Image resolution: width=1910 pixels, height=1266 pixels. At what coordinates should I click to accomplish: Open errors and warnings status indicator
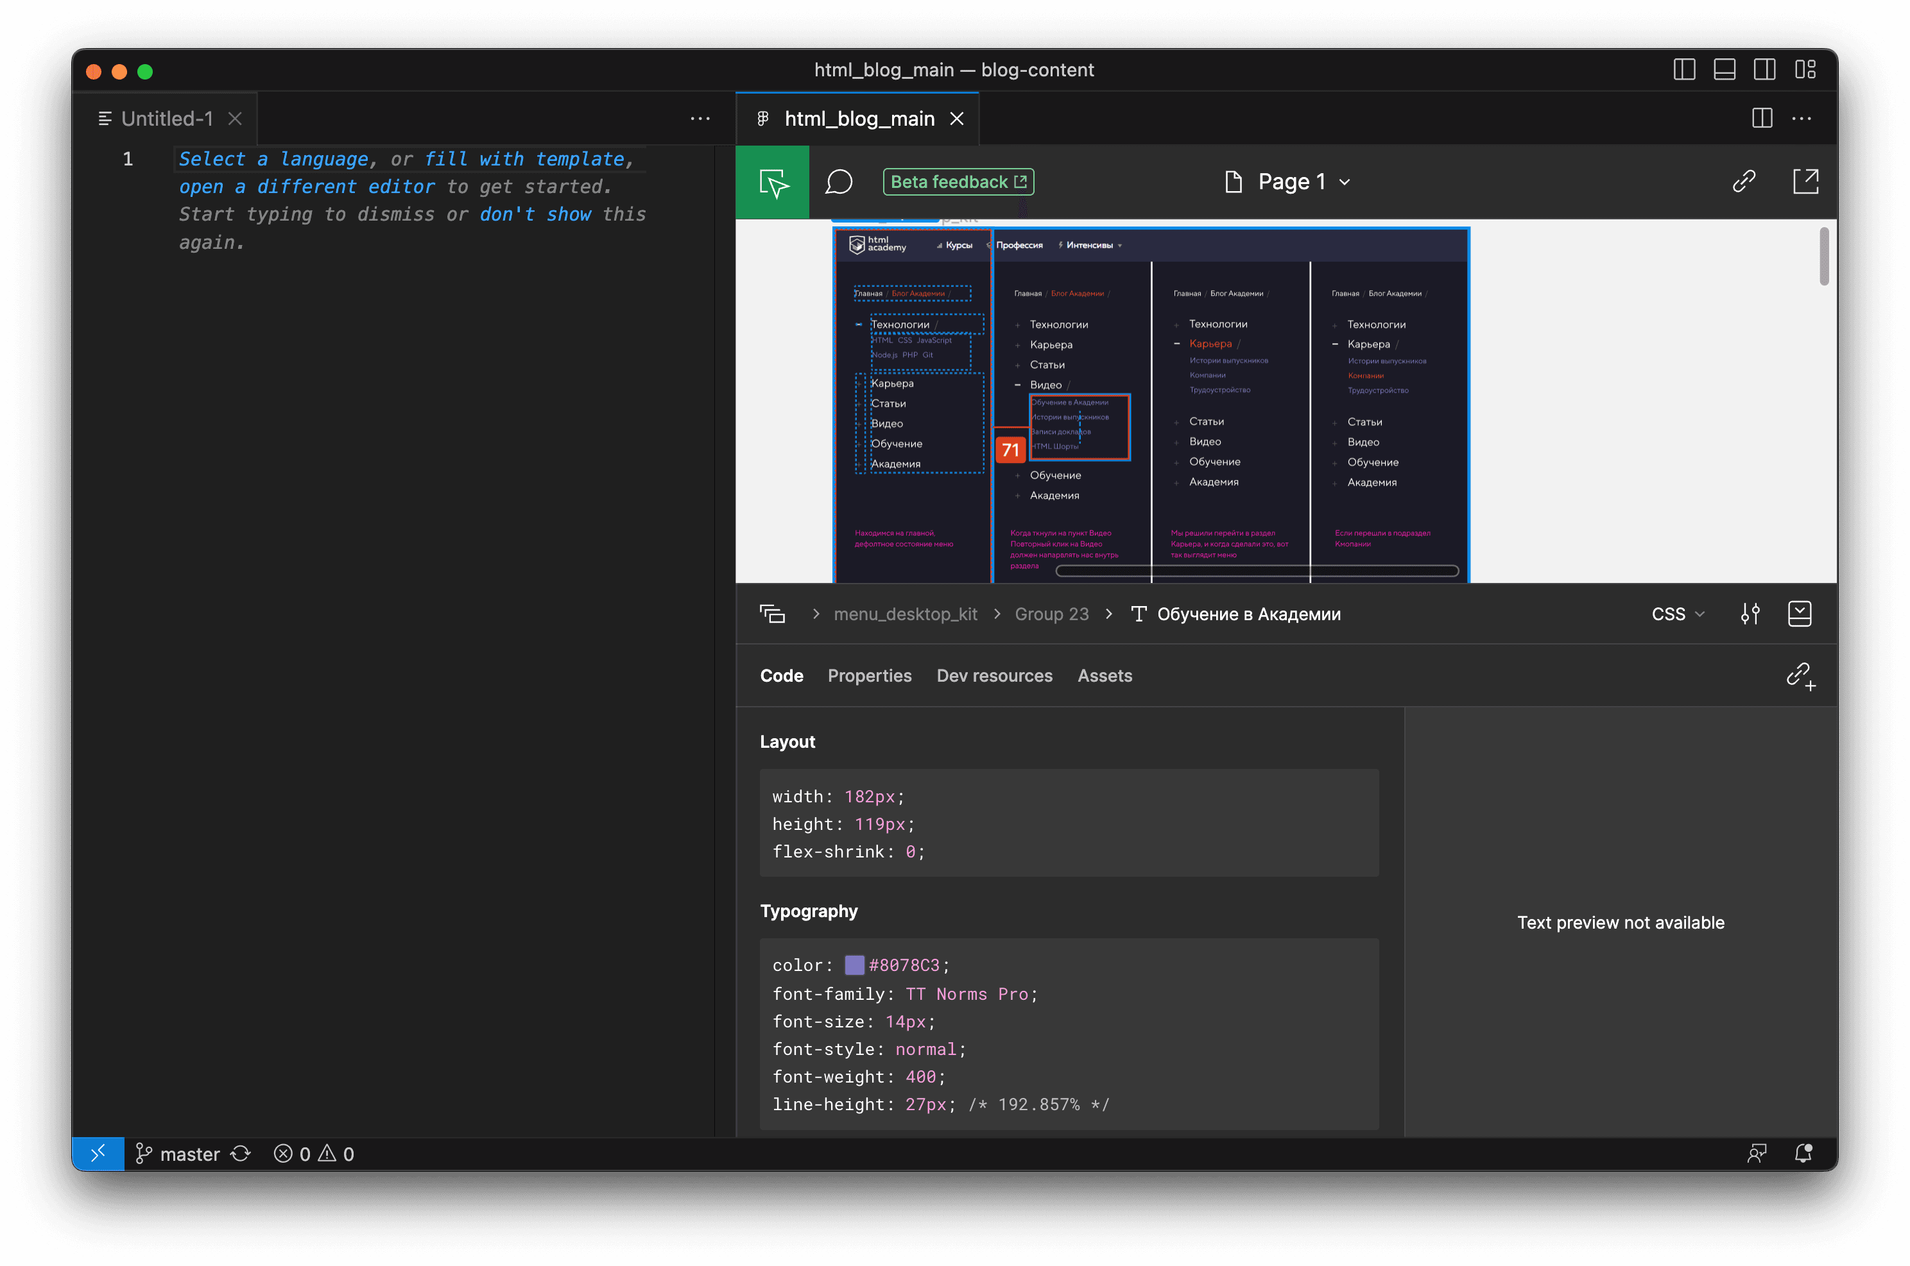pos(313,1154)
